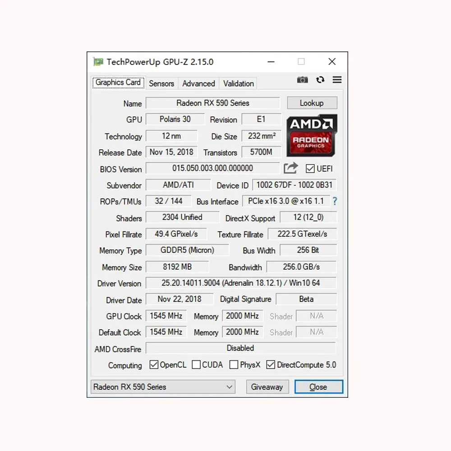The height and width of the screenshot is (451, 451).
Task: Click the refresh arrows icon
Action: coord(320,80)
